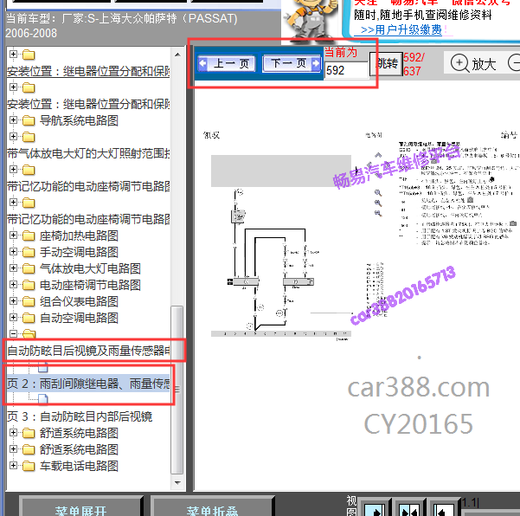
Task: Click the 592/637 page counter text
Action: (x=414, y=64)
